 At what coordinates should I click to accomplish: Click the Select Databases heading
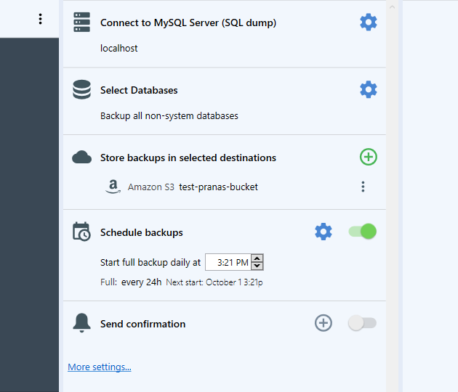click(x=139, y=90)
